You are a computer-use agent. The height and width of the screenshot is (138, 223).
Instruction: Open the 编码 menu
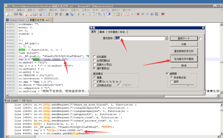click(x=53, y=10)
